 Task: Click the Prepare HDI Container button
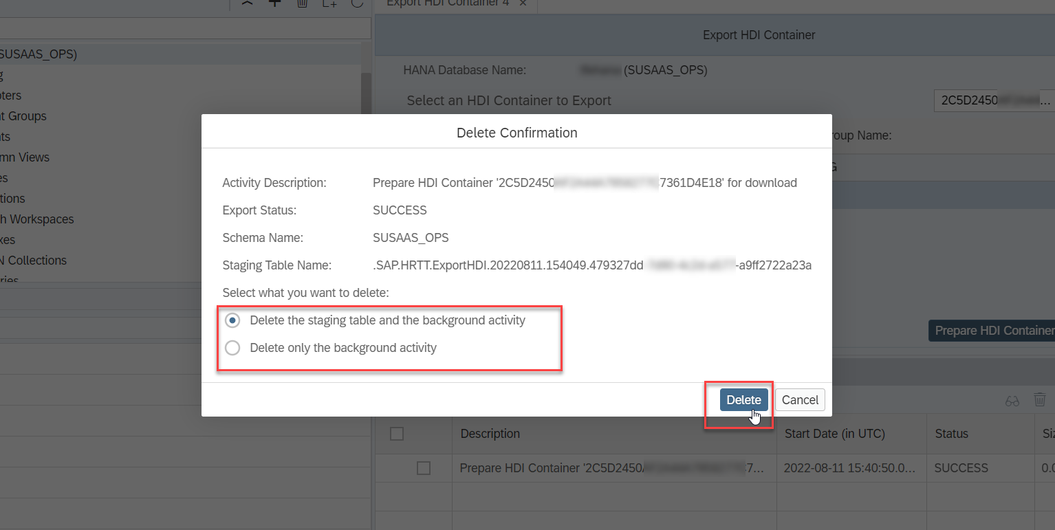pos(992,331)
